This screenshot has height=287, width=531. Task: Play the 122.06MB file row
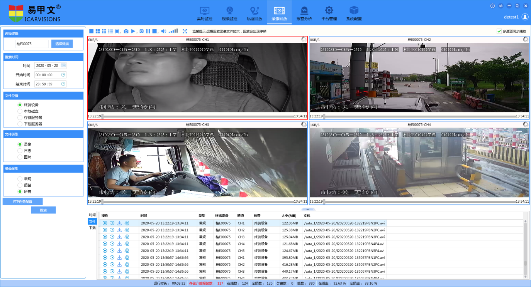[x=105, y=223]
